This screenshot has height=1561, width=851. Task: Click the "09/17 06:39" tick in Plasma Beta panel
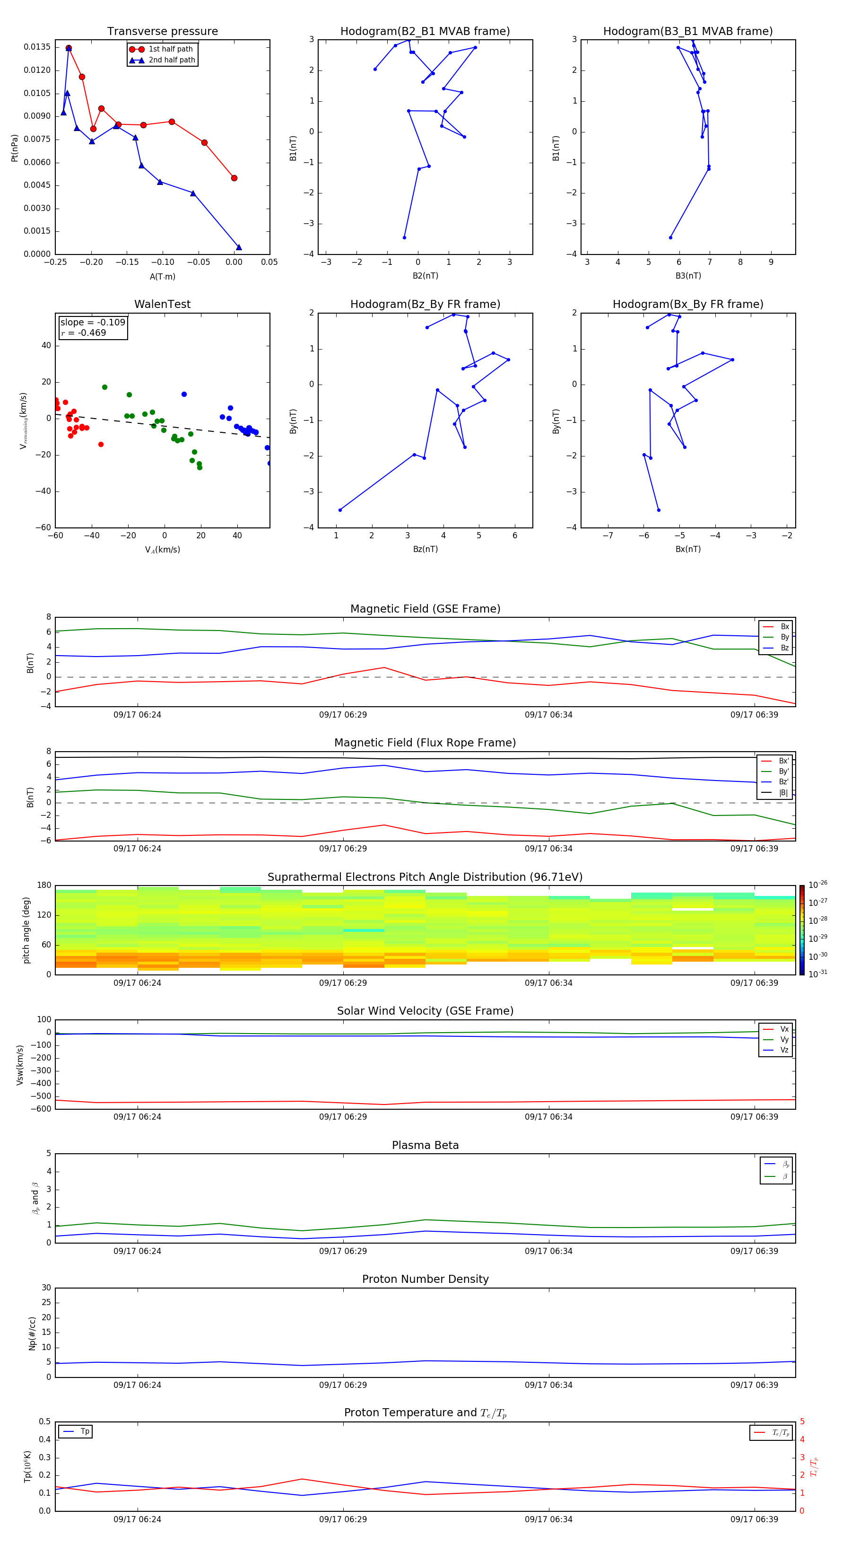pos(754,1251)
